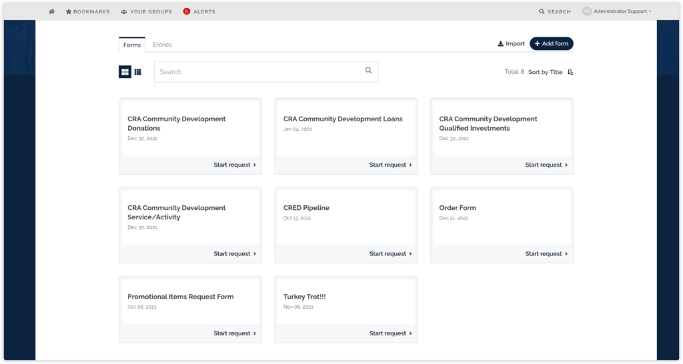
Task: Click in the forms Search field
Action: [266, 72]
